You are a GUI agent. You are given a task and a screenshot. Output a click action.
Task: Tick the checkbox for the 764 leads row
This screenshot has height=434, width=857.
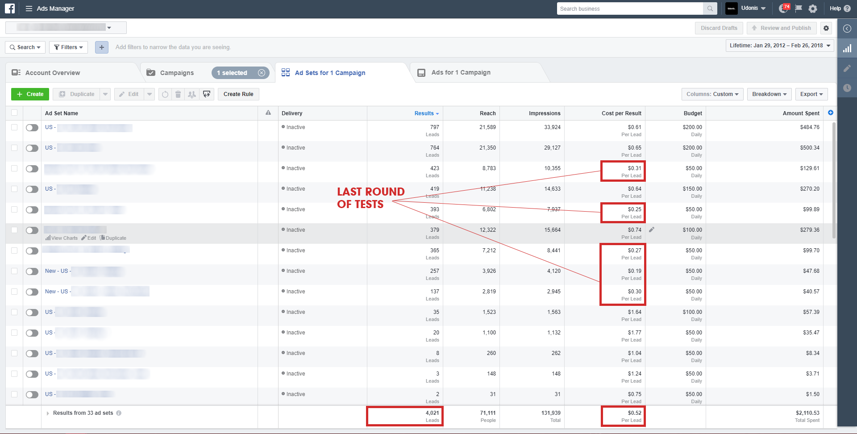(14, 148)
